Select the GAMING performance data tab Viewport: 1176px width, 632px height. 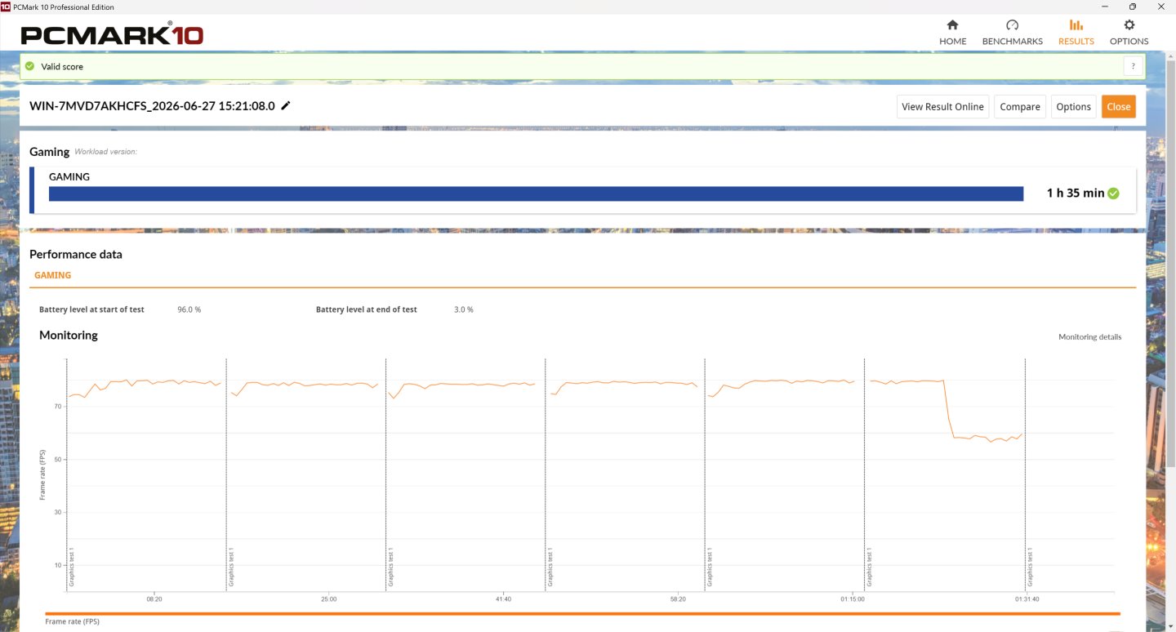click(52, 275)
